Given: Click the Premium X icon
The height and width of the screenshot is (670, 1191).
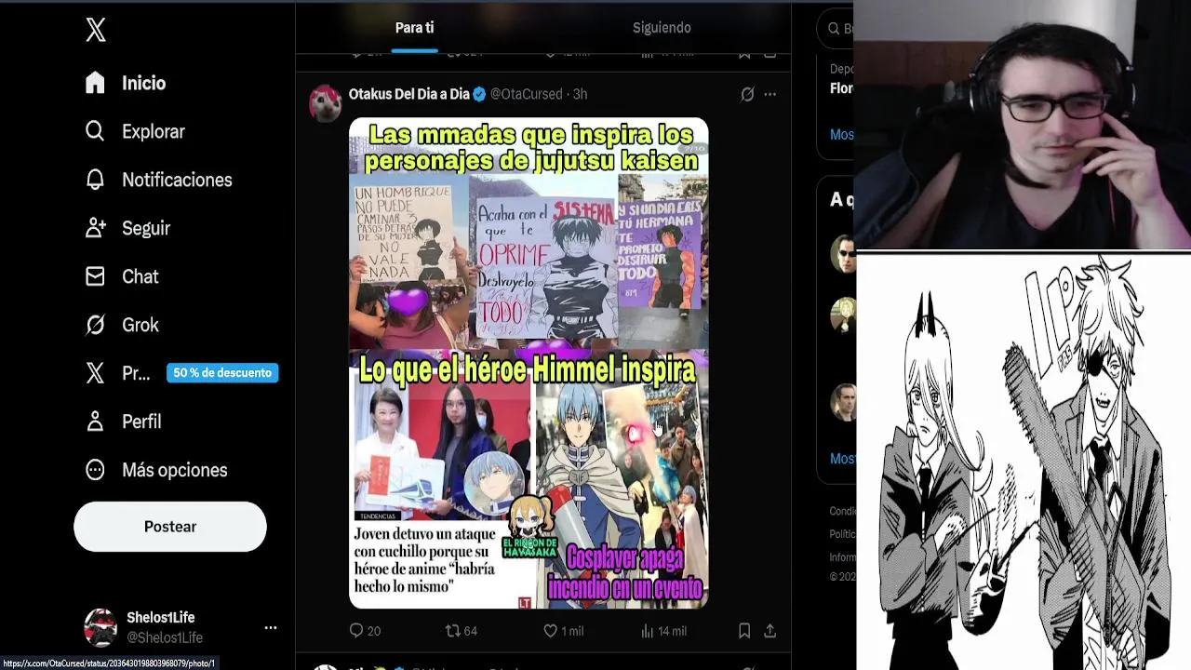Looking at the screenshot, I should point(95,373).
